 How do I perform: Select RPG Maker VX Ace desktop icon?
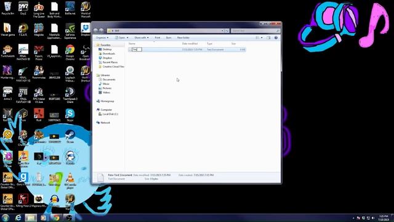pyautogui.click(x=39, y=95)
